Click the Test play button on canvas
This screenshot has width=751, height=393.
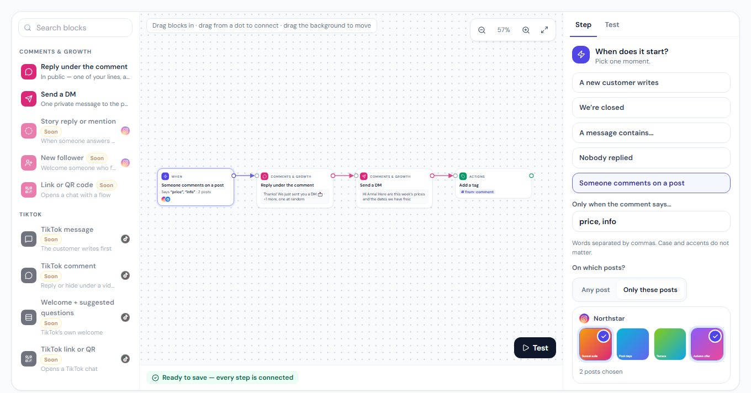pos(535,348)
